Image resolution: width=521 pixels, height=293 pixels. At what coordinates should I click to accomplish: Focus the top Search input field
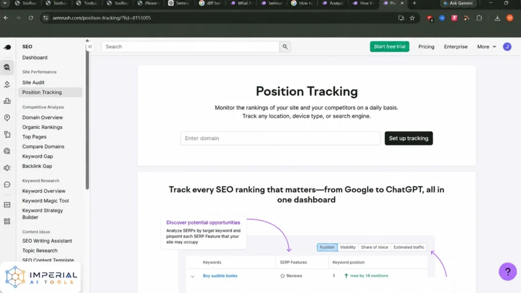pos(190,47)
